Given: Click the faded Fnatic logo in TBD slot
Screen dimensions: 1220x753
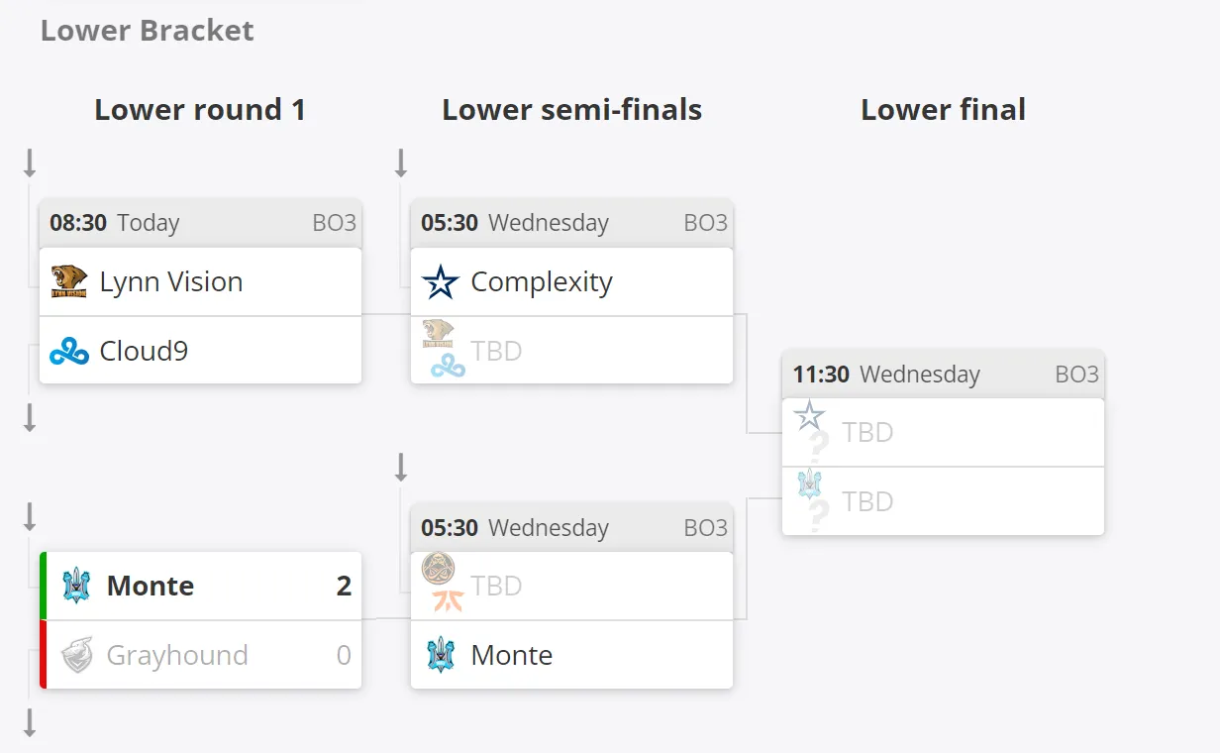Looking at the screenshot, I should (449, 599).
